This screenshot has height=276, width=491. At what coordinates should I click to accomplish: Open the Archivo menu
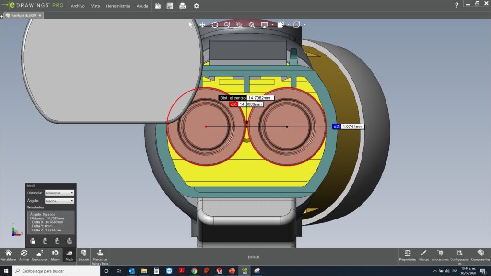tap(78, 6)
